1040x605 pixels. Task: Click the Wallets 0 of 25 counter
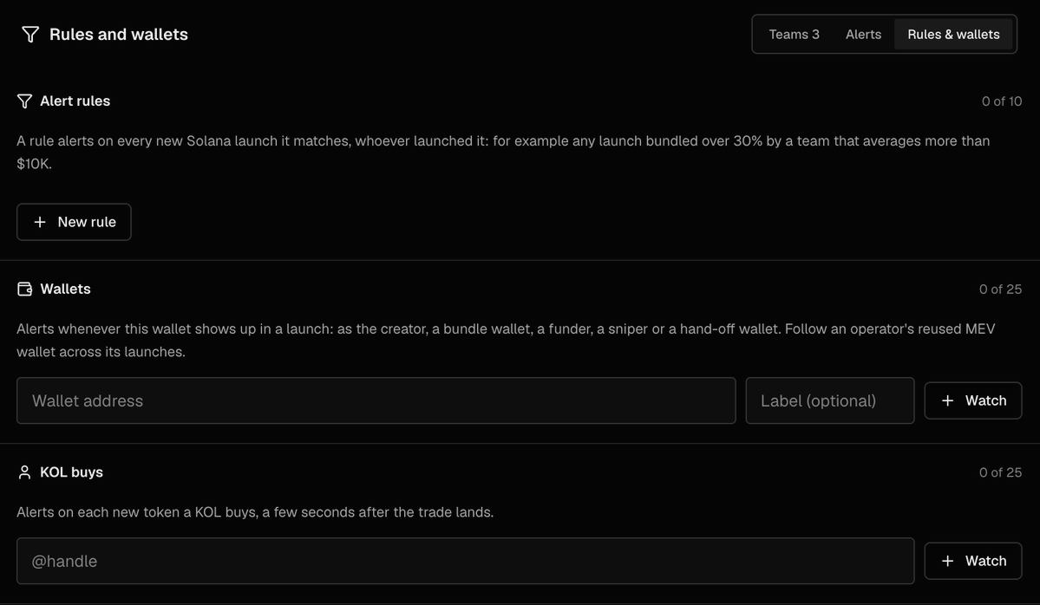(1000, 289)
